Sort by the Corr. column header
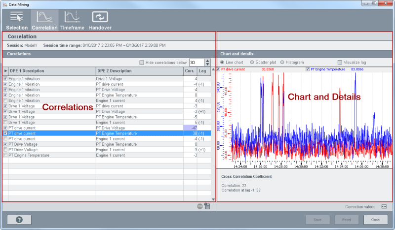The height and width of the screenshot is (230, 395). pos(190,71)
